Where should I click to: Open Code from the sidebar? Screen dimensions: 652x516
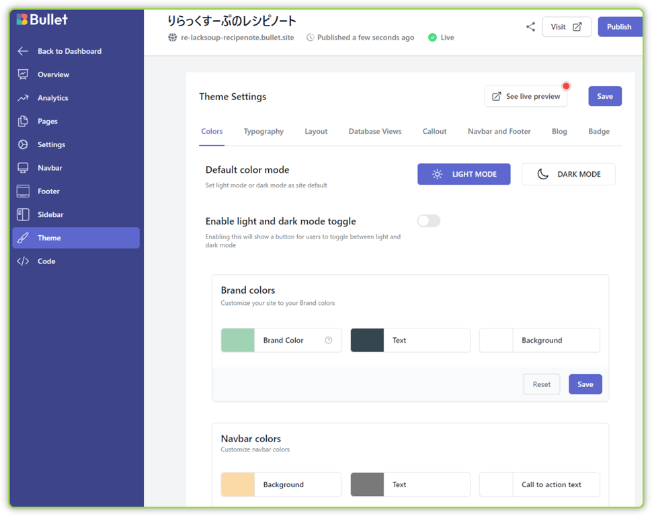pos(76,261)
